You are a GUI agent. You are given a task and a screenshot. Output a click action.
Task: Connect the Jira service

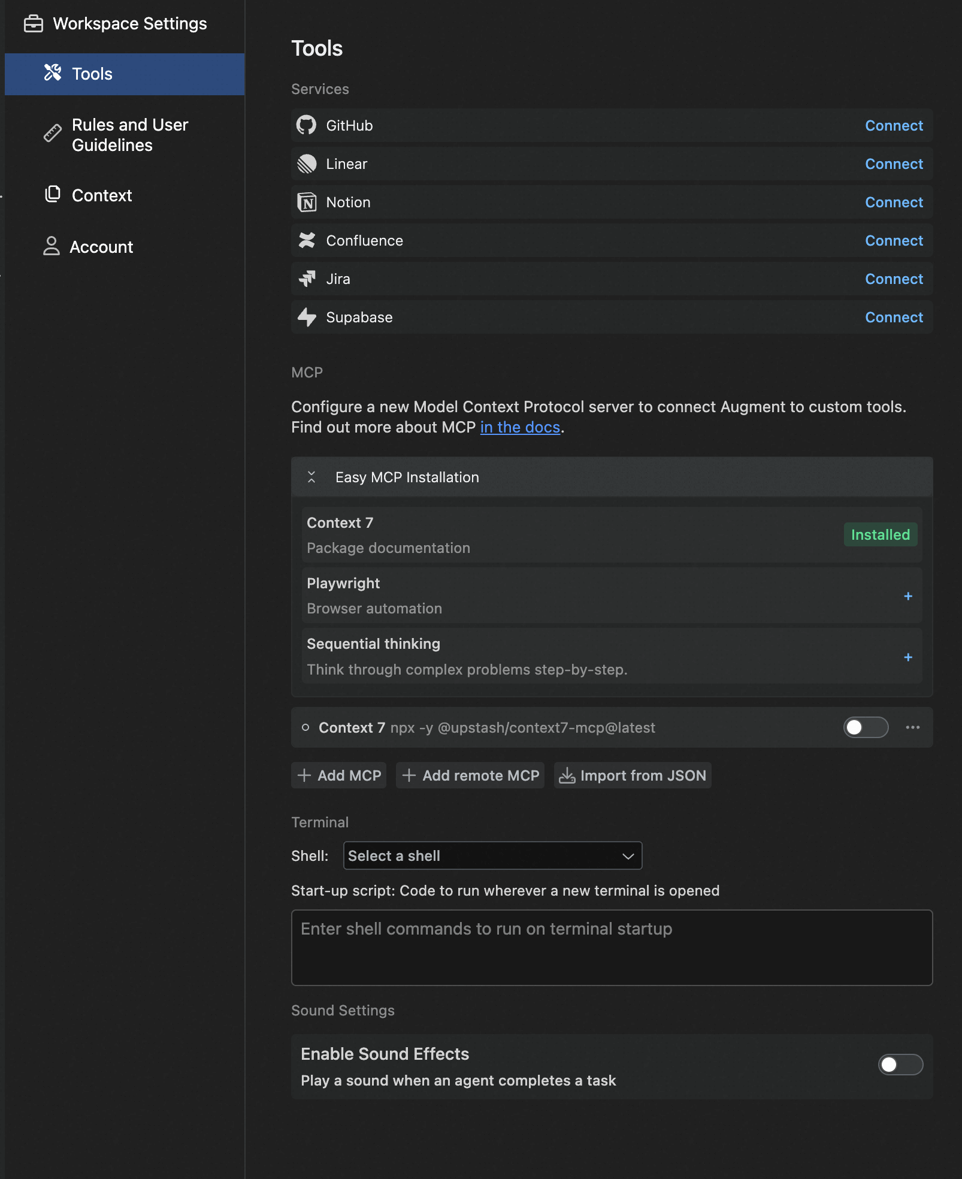894,279
